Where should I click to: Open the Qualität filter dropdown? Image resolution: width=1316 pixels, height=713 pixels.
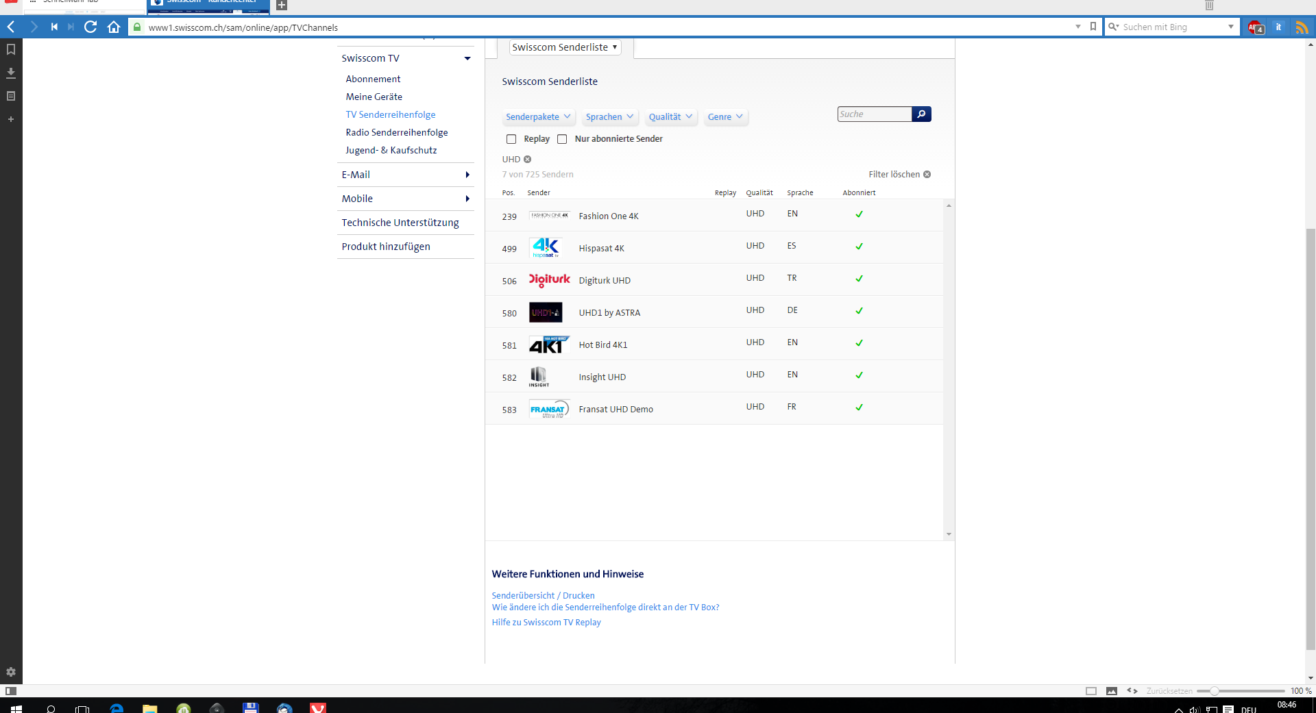point(670,117)
